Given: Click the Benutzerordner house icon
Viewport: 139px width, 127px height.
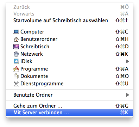Looking at the screenshot, I should [x=16, y=39].
